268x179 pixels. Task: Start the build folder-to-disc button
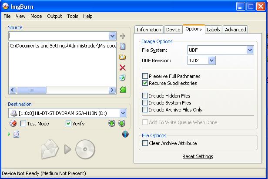[68, 149]
